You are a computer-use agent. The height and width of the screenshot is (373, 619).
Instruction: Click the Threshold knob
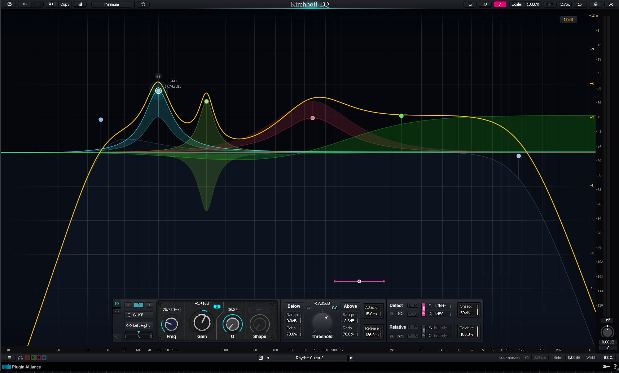click(322, 322)
